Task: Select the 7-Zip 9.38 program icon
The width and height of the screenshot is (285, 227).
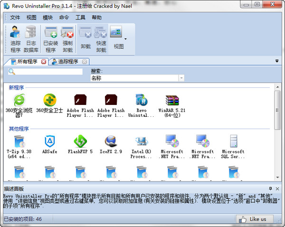Action: pos(19,142)
